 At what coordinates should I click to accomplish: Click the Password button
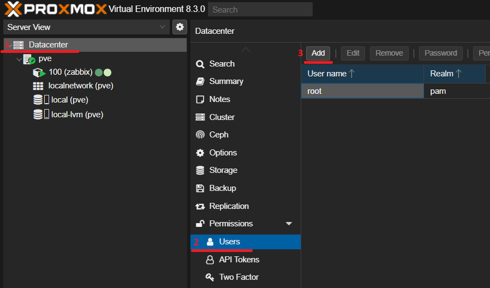click(x=441, y=53)
